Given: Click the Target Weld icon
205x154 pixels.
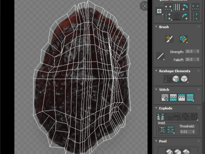Looking at the screenshot, I should 162,130.
